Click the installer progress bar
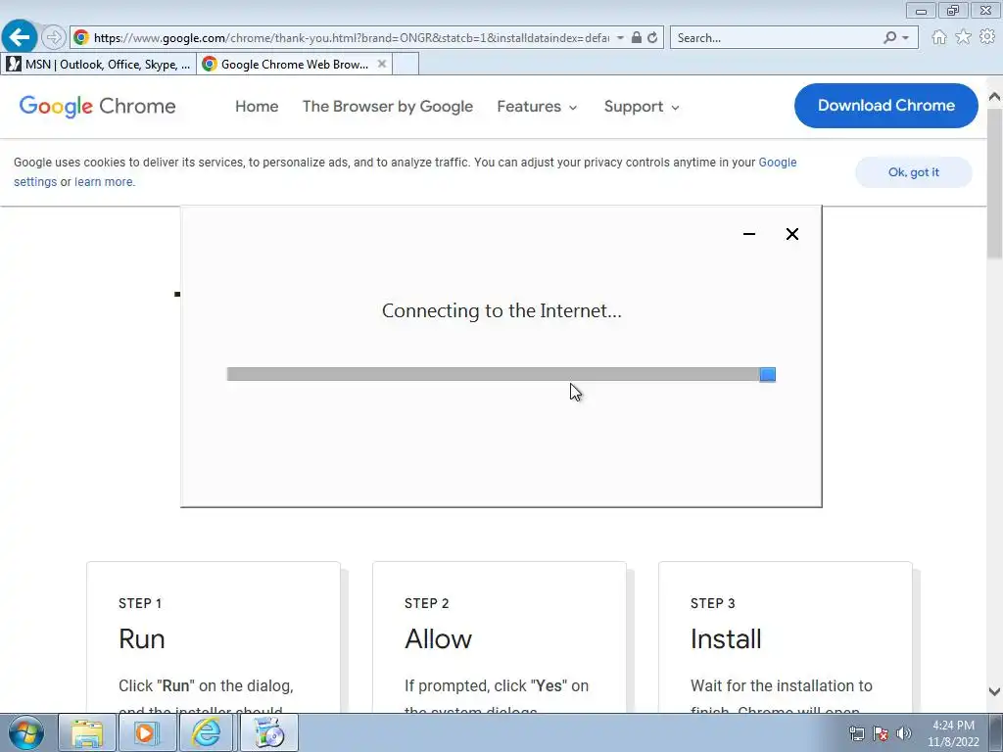The width and height of the screenshot is (1003, 752). 501,374
